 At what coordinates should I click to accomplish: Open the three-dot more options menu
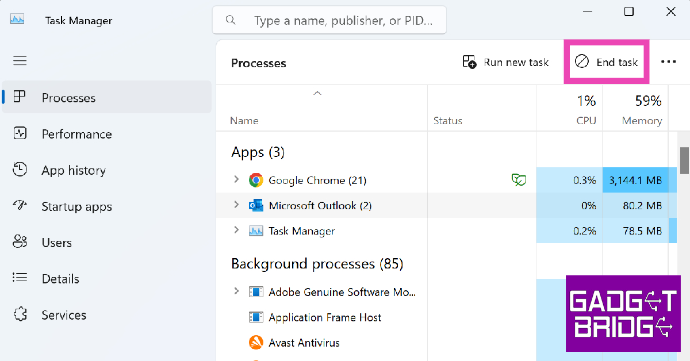(x=668, y=62)
